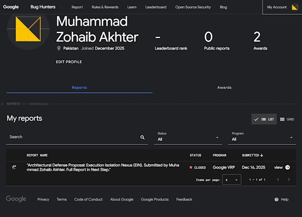Click the footer Google logo
This screenshot has width=302, height=217.
16,199
